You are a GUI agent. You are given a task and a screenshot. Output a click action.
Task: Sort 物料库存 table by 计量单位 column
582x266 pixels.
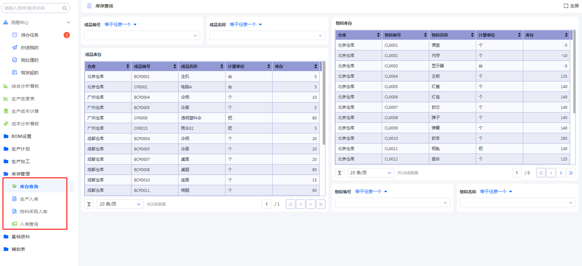coord(519,35)
